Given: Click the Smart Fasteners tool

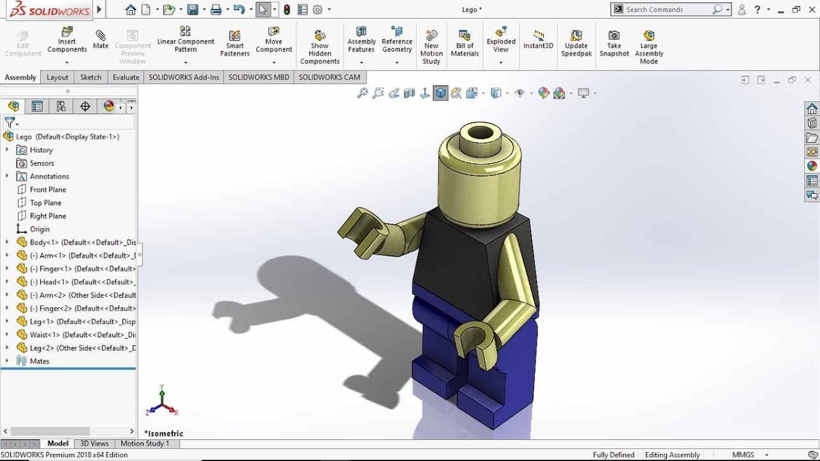Looking at the screenshot, I should tap(235, 44).
